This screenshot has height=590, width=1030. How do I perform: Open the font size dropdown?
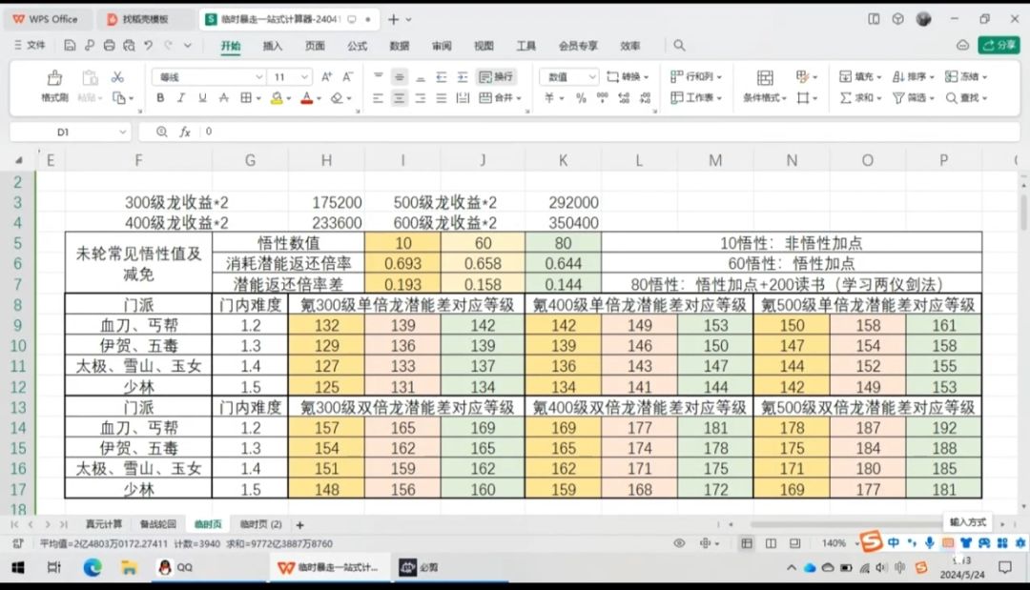click(304, 77)
